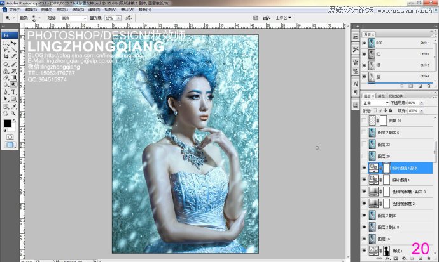The height and width of the screenshot is (262, 439).
Task: Show the 图层 20 layer
Action: pyautogui.click(x=365, y=156)
